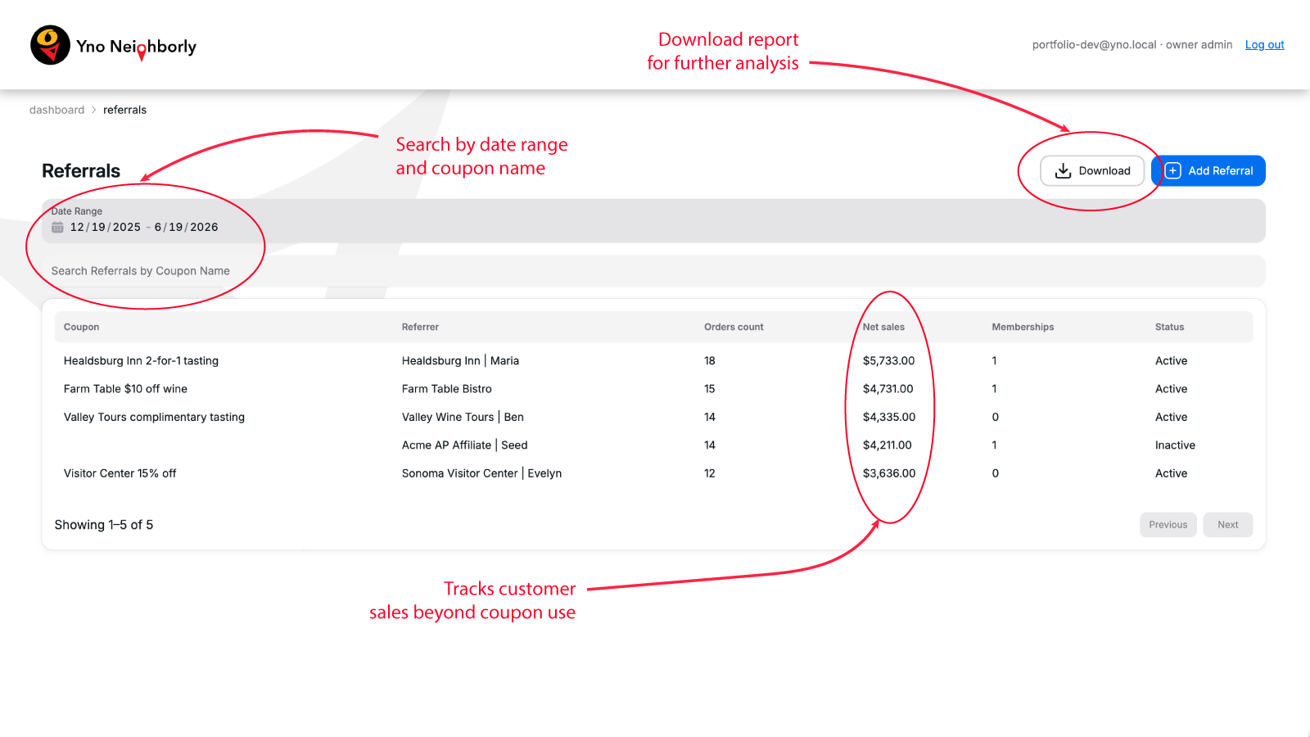Screen dimensions: 1310x737
Task: Click the Coupon column header
Action: tap(81, 327)
